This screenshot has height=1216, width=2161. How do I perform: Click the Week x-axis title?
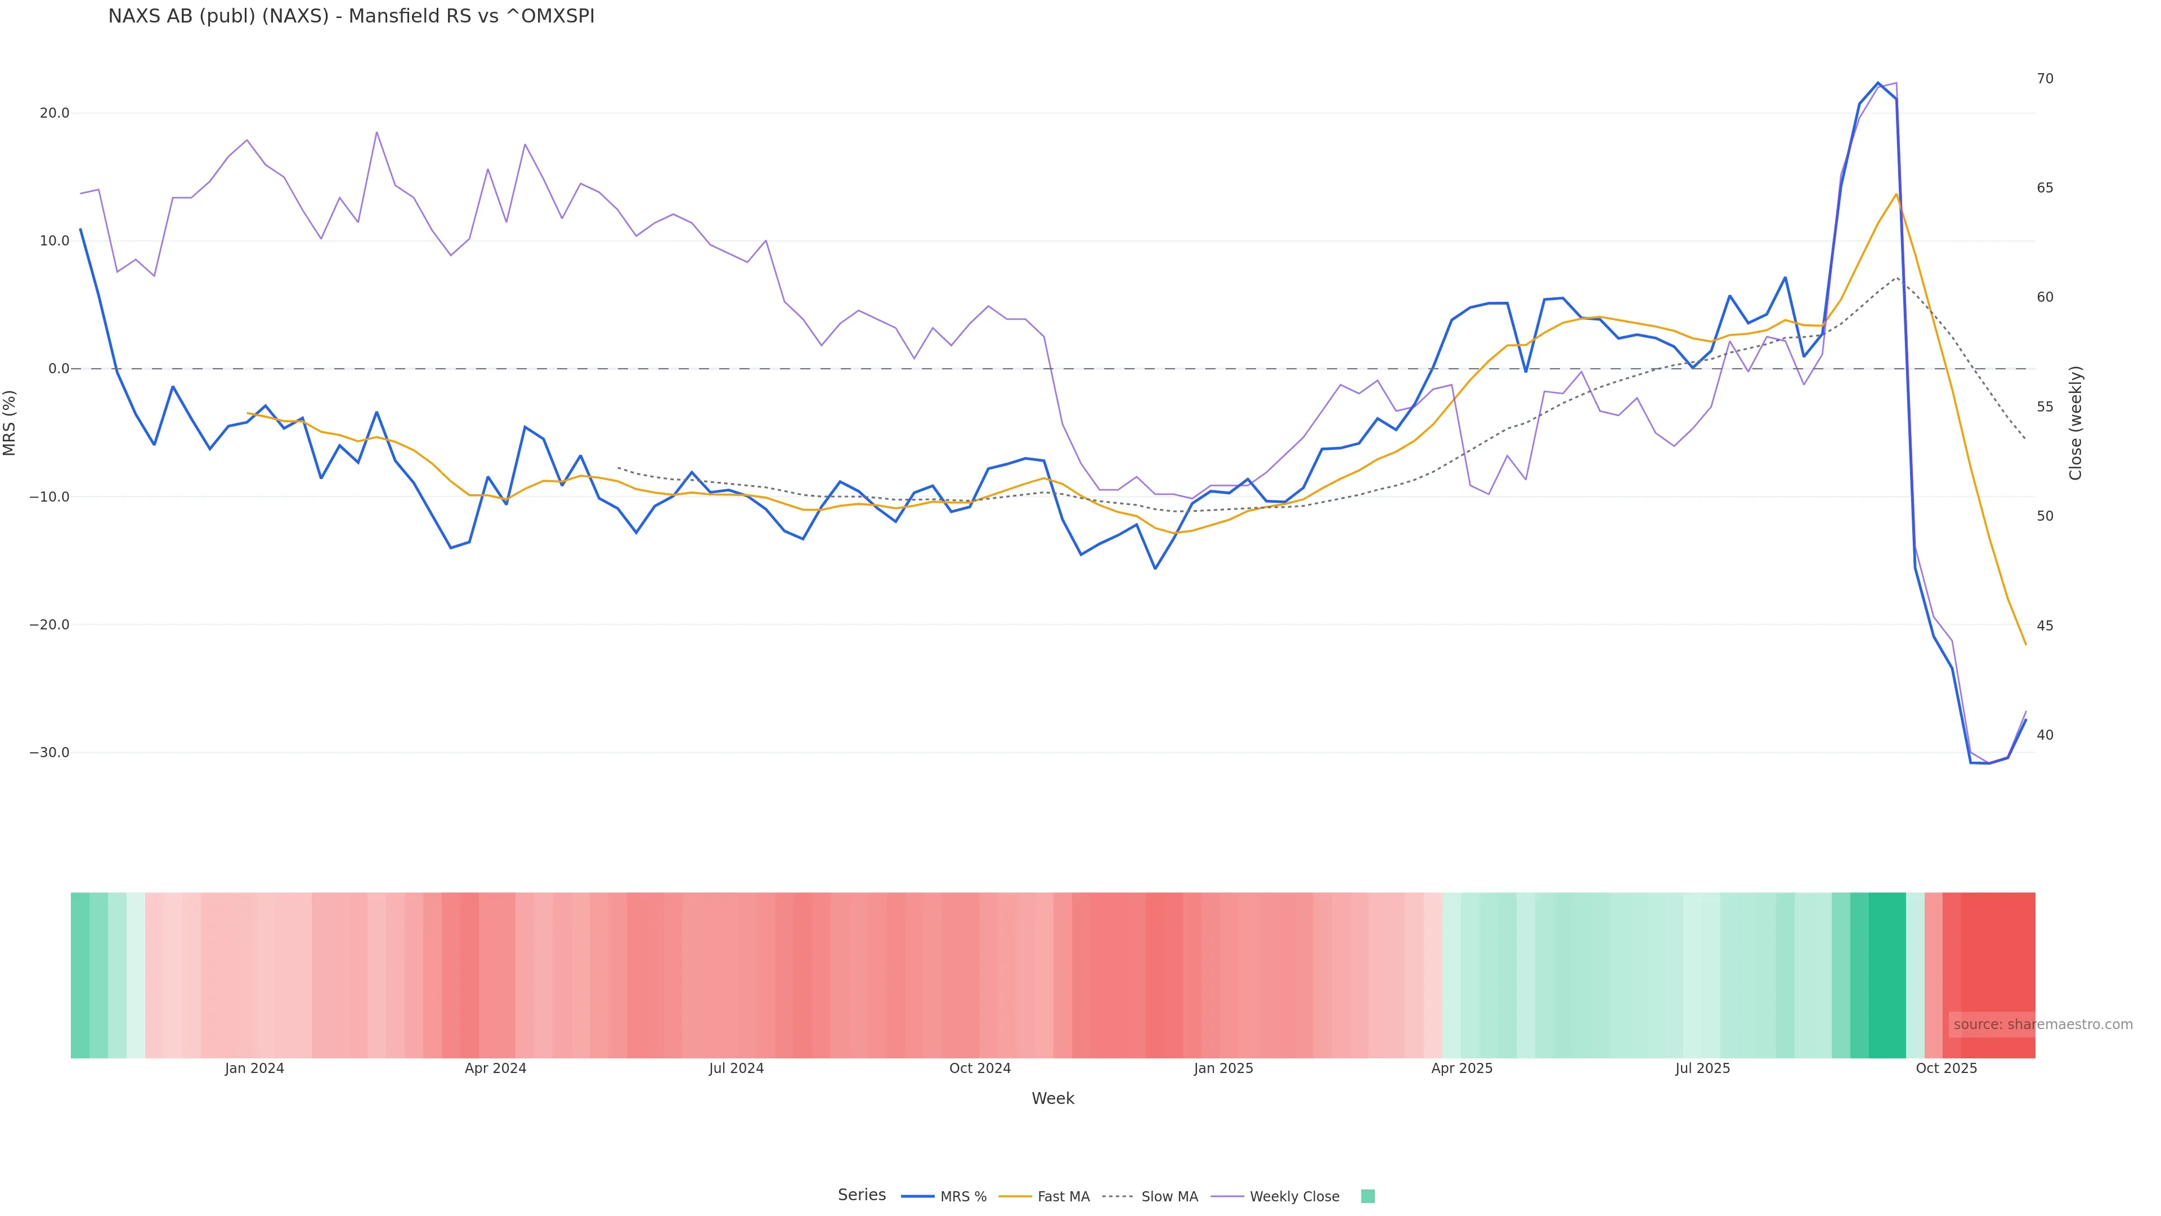tap(1052, 1098)
